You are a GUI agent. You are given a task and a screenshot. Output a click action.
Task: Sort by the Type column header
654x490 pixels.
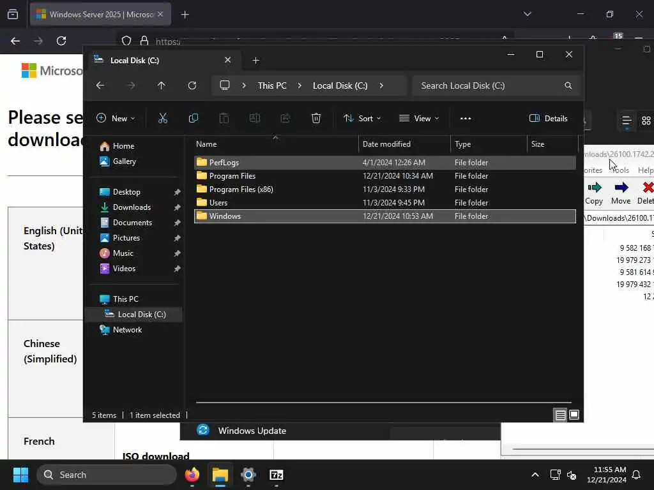coord(489,144)
